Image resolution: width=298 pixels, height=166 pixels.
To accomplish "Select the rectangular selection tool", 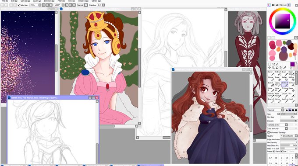I will click(270, 64).
